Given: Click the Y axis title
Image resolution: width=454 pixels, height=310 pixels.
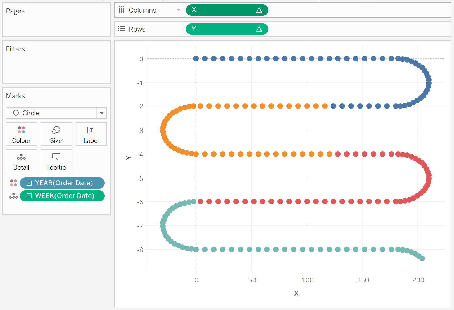Looking at the screenshot, I should [x=129, y=158].
